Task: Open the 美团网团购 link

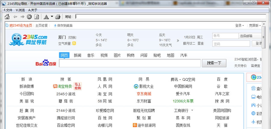Action: click(x=222, y=110)
